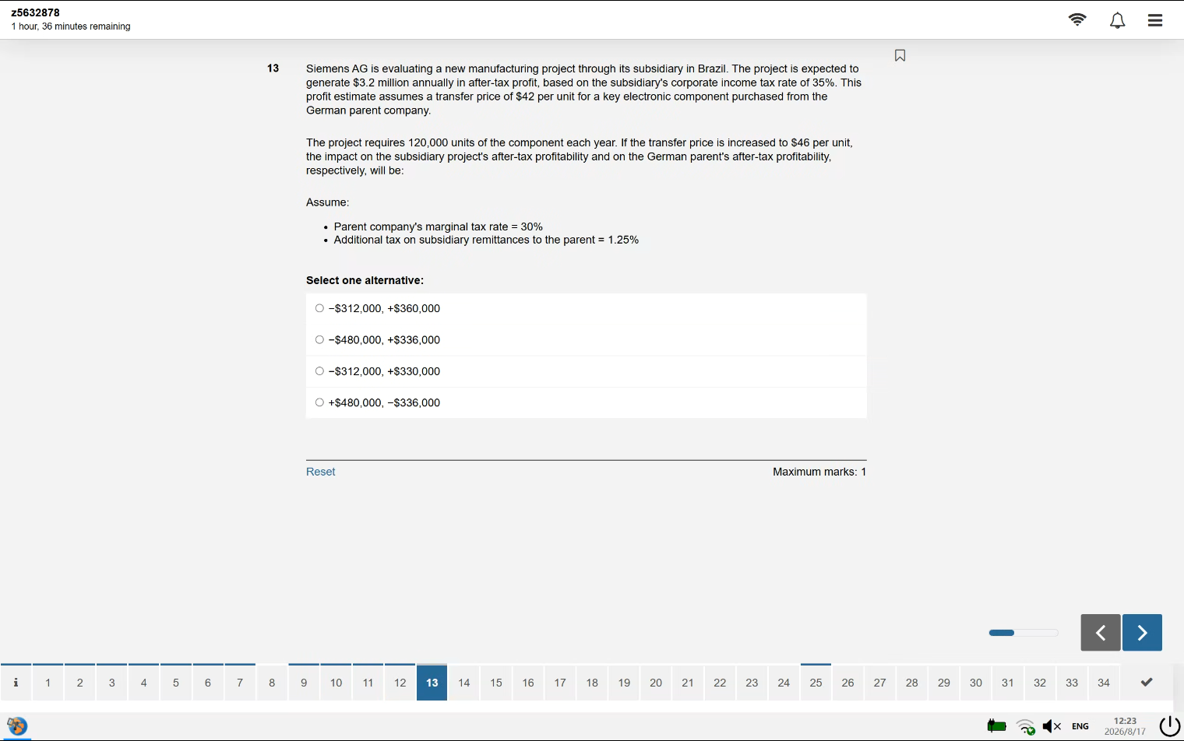Go to the previous question arrow
The height and width of the screenshot is (741, 1184).
pos(1101,632)
